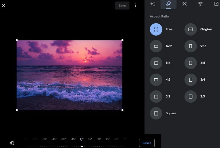
Task: Click the '4:5' ratio label
Action: [x=203, y=63]
